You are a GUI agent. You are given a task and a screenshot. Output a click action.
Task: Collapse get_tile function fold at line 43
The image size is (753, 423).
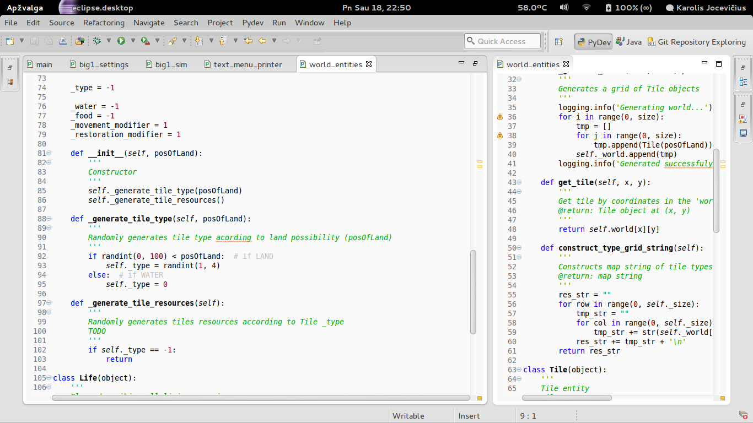coord(519,183)
